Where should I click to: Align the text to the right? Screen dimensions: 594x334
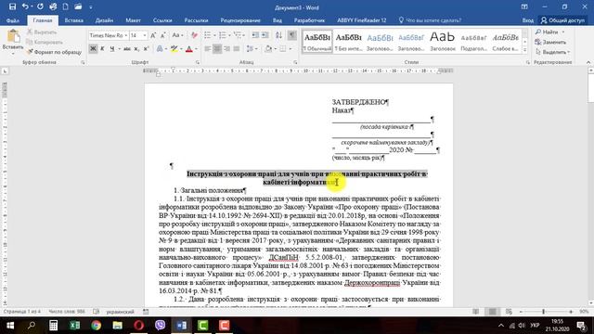click(x=226, y=49)
